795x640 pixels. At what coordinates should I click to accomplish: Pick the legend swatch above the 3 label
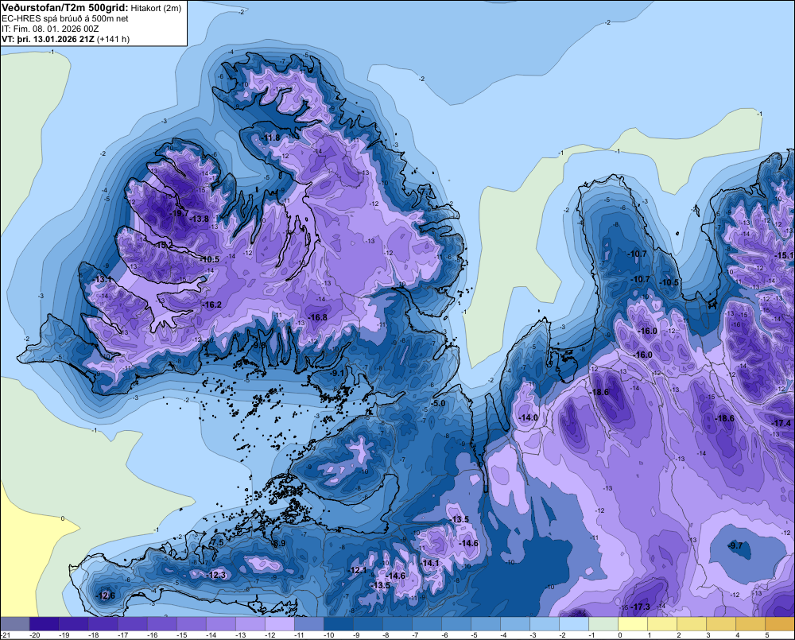(721, 623)
